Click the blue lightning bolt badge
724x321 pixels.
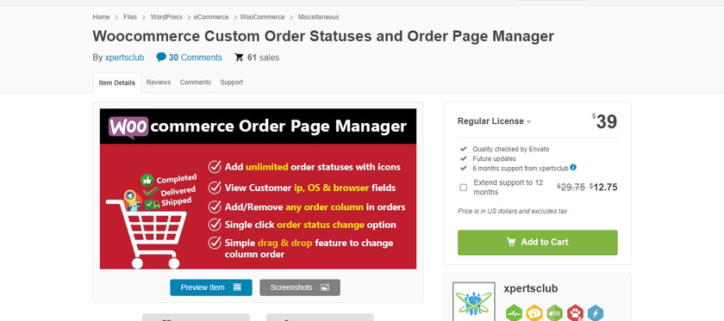596,313
